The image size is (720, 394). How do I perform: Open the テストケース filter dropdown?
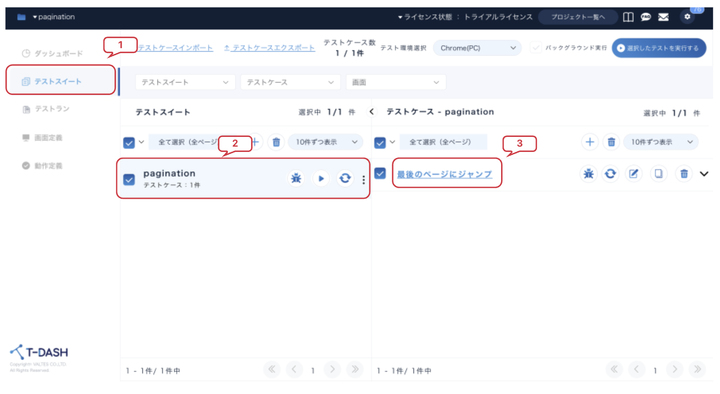pos(290,82)
